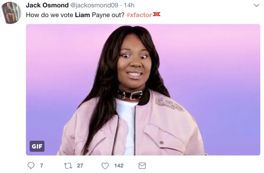Click the black choker in the GIF
264x173 pixels.
click(x=130, y=95)
